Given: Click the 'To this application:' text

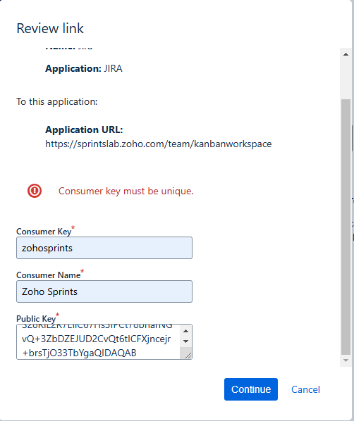Looking at the screenshot, I should point(56,102).
